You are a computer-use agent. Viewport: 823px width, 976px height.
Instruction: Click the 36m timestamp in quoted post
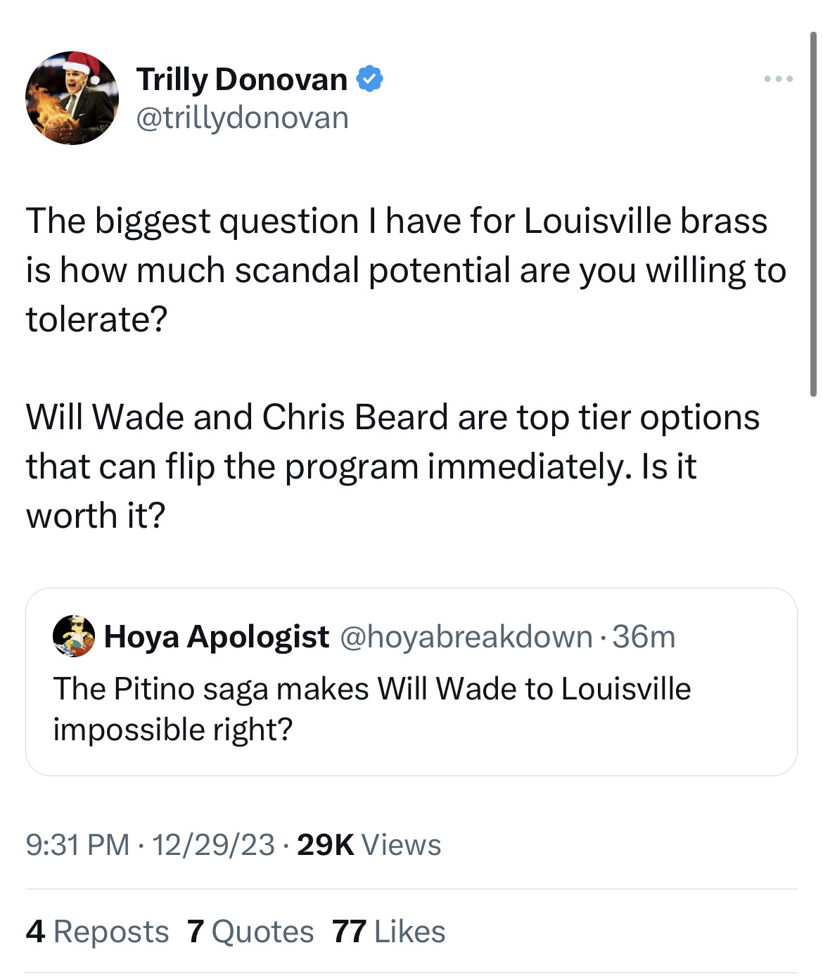[x=644, y=637]
